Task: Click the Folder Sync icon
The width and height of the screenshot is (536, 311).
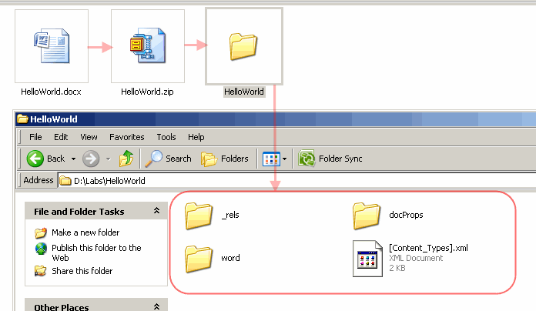Action: pyautogui.click(x=307, y=159)
